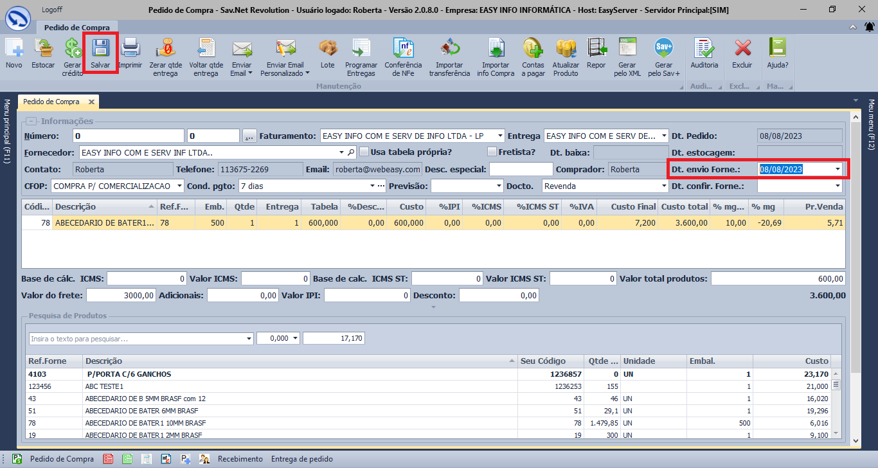
Task: Open the Entrega dropdown
Action: [x=664, y=136]
